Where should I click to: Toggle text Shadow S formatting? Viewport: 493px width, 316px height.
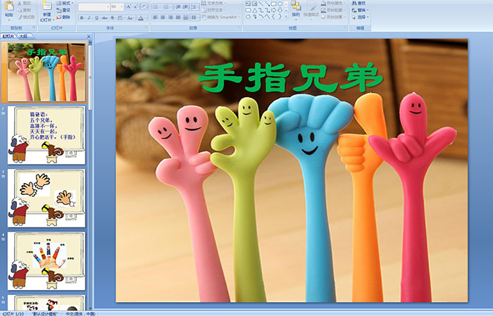point(112,18)
